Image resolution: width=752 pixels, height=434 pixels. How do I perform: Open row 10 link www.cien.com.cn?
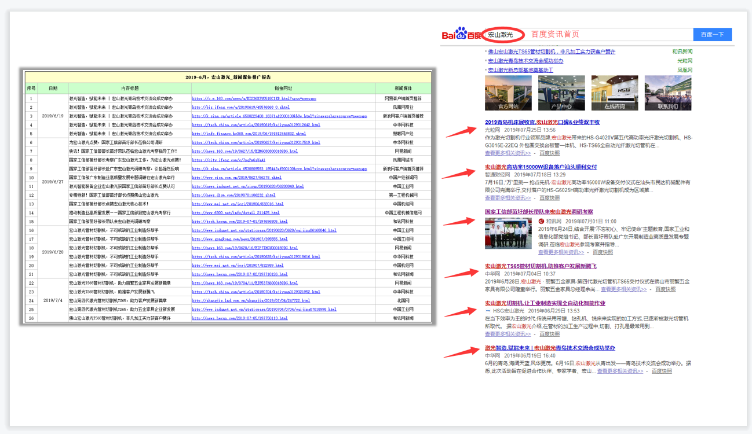pyautogui.click(x=236, y=178)
